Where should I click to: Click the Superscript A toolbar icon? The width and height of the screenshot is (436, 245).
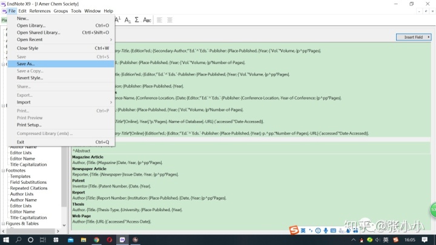point(118,19)
